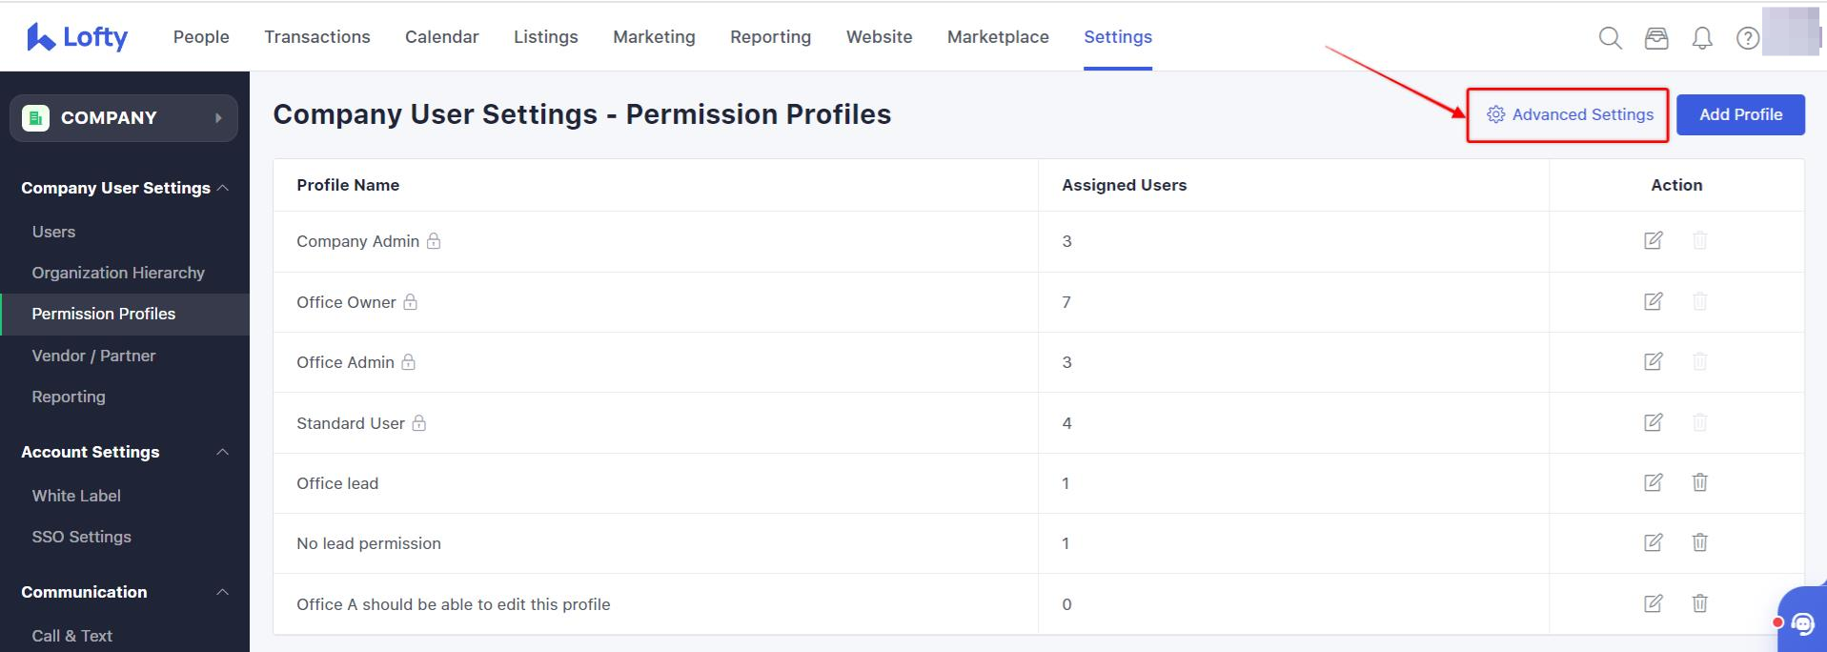Go to the Transactions tab
Viewport: 1827px width, 652px height.
coord(316,37)
